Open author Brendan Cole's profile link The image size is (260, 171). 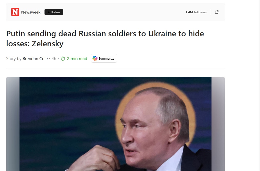pos(35,59)
